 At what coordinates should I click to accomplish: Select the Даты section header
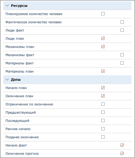[x=67, y=80]
